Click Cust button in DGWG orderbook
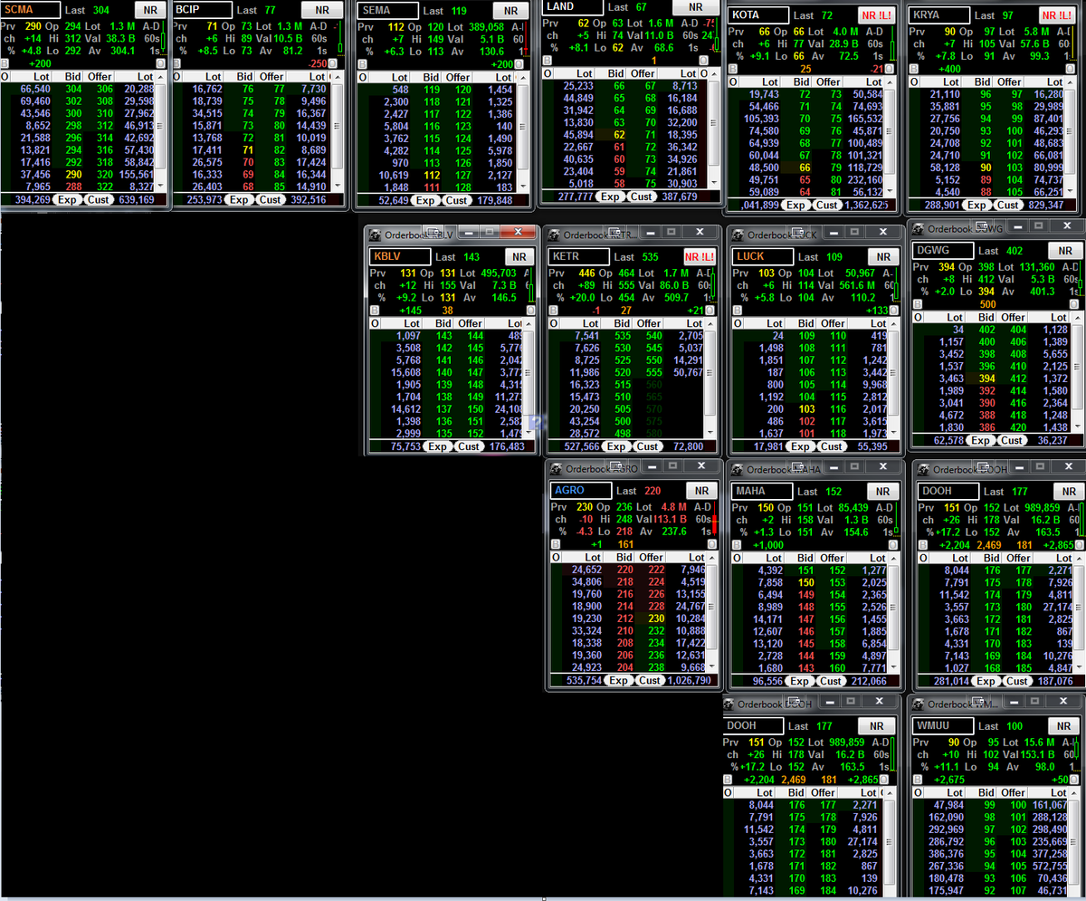 point(1011,440)
